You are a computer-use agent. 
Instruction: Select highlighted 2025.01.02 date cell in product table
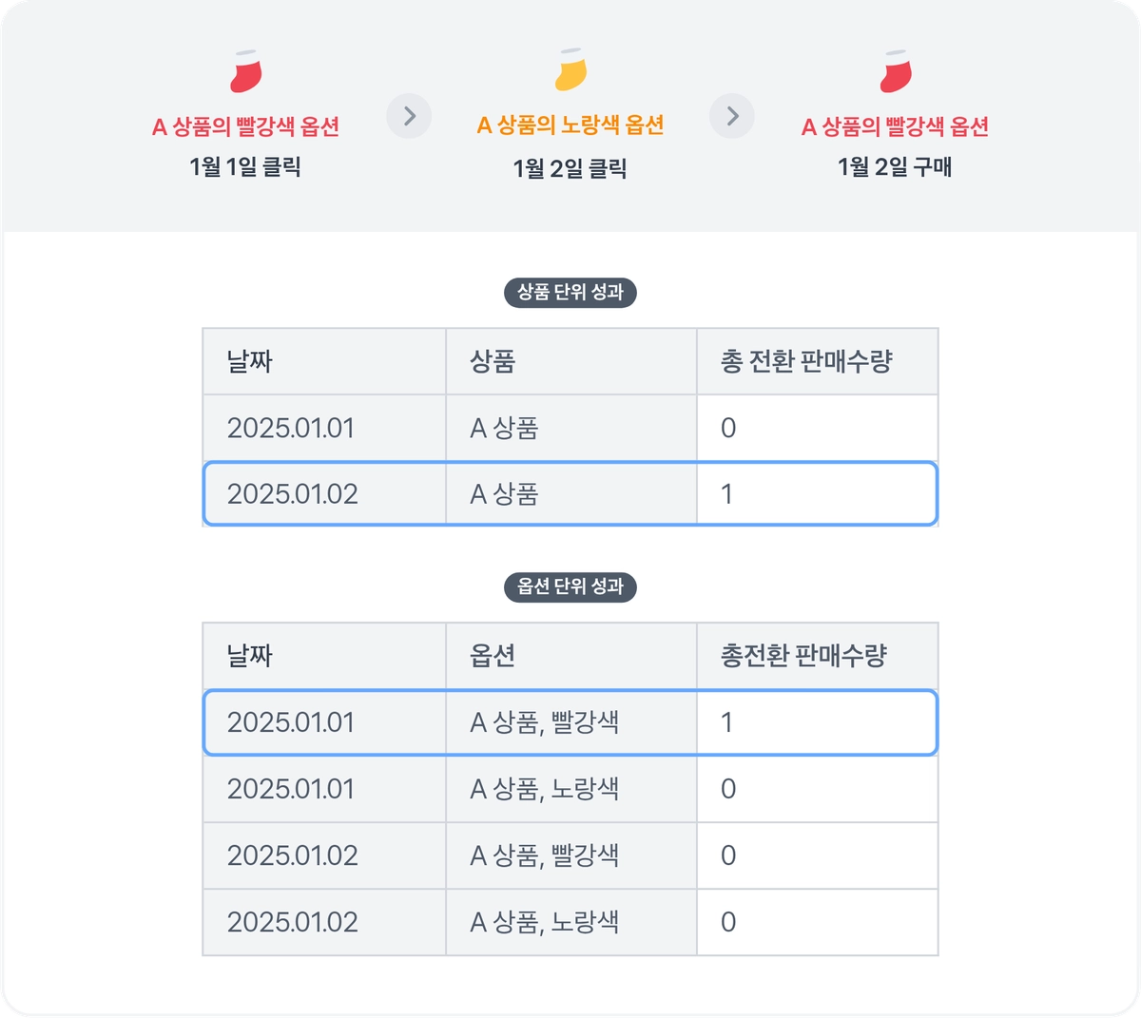pos(293,494)
